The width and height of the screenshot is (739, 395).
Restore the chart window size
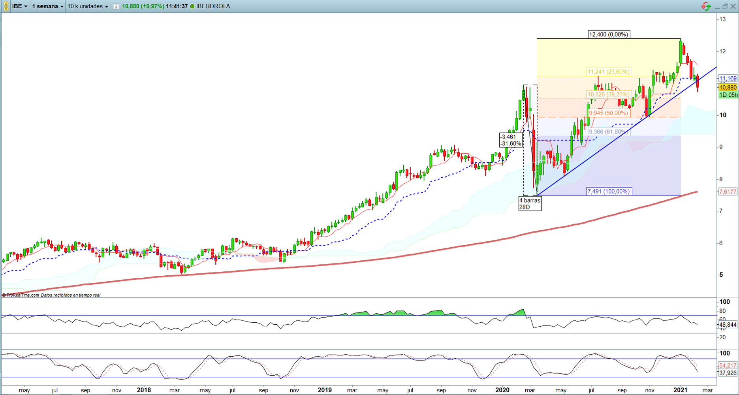725,6
